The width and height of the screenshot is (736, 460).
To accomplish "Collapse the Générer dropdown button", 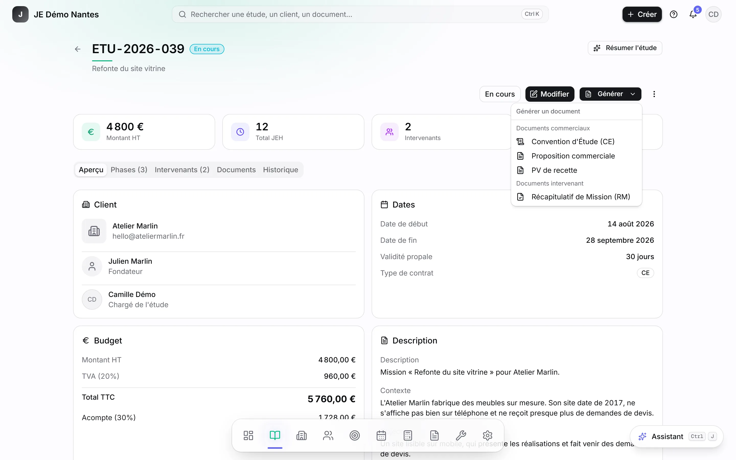I will pos(610,94).
